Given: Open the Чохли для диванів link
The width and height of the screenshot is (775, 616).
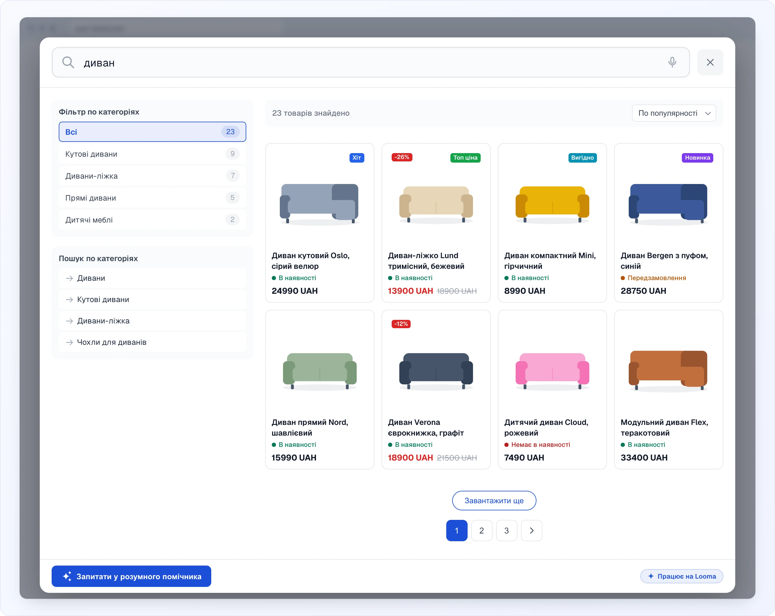Looking at the screenshot, I should click(153, 342).
